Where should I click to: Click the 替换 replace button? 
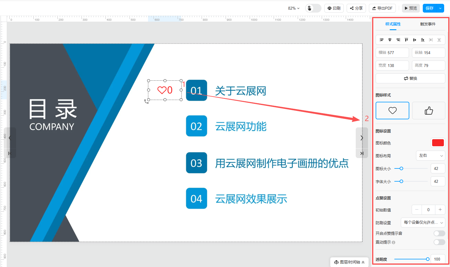pos(410,78)
